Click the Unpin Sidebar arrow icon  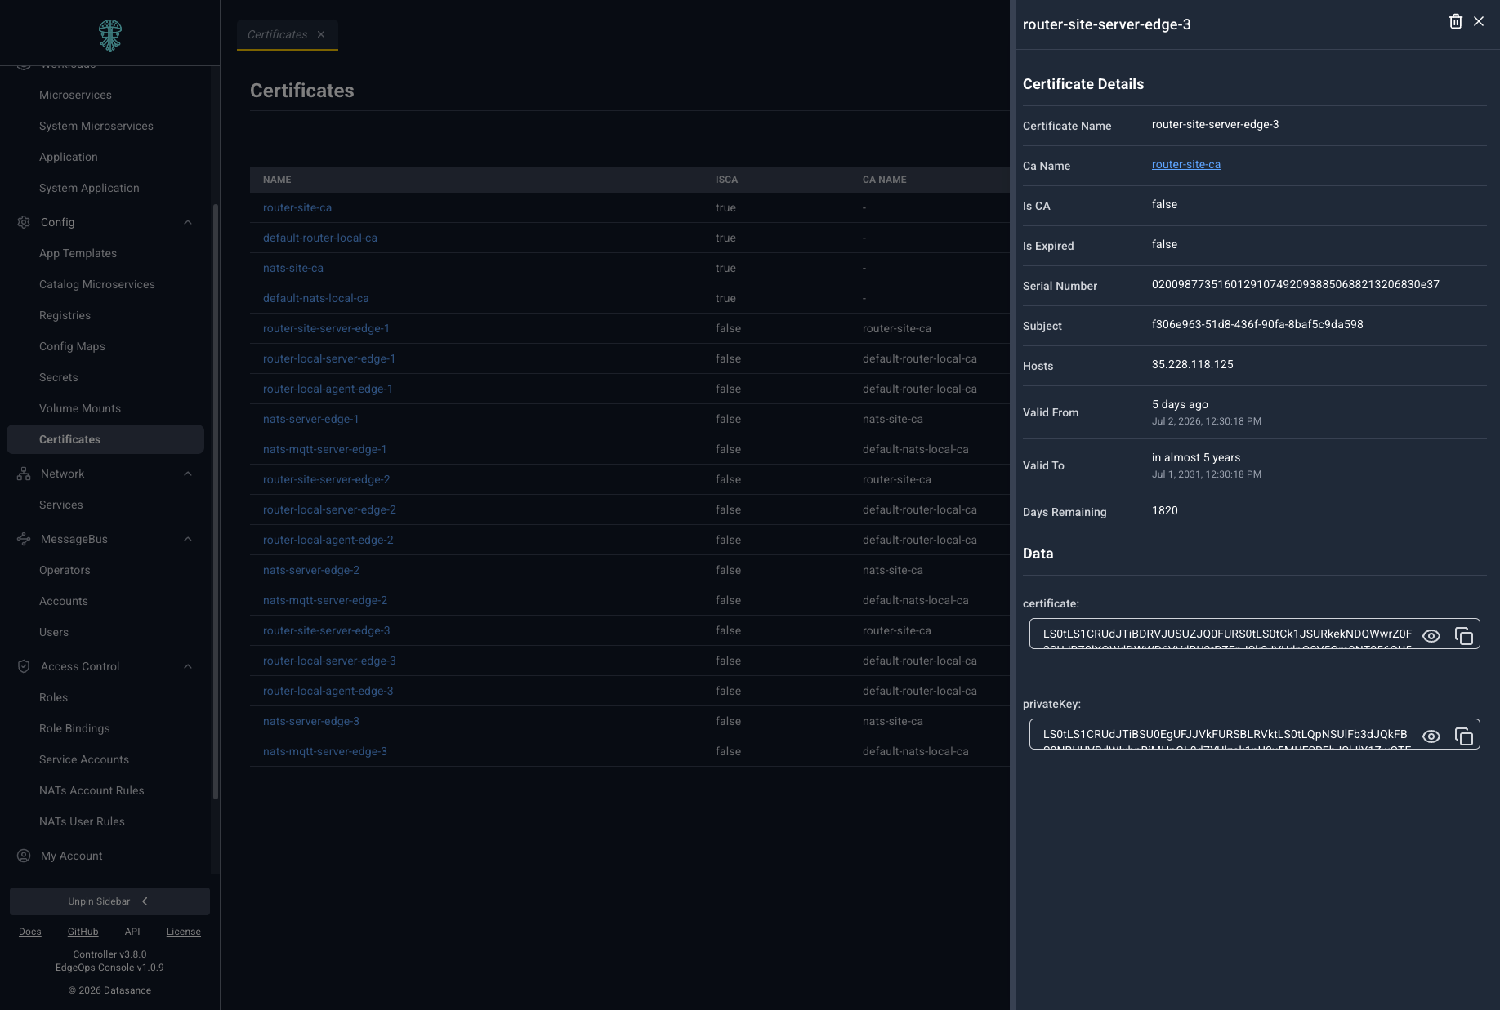coord(145,901)
